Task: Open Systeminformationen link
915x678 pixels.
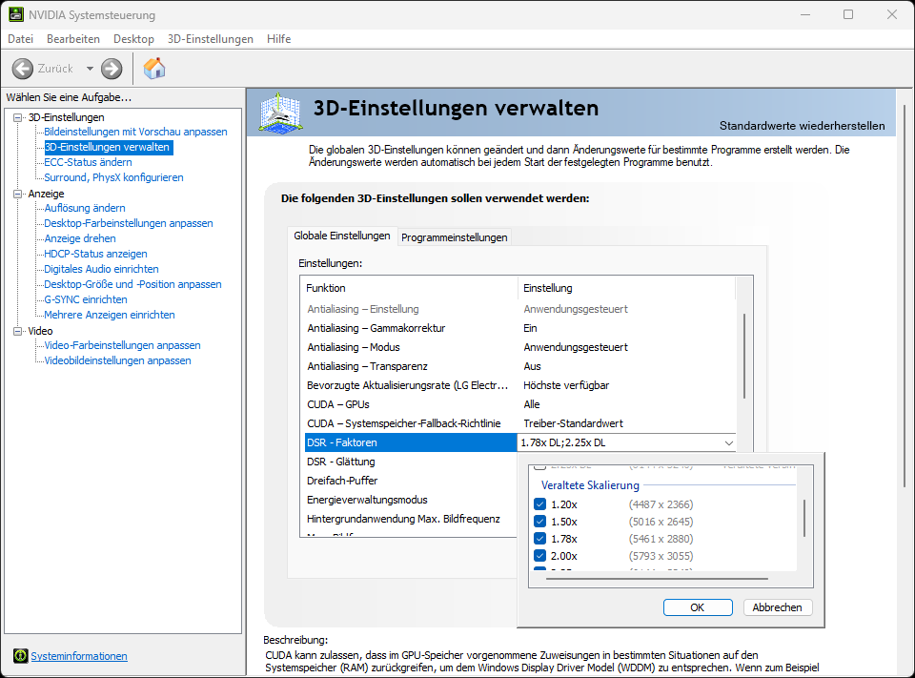Action: tap(79, 656)
